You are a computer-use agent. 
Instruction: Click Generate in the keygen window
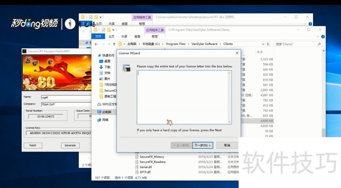tap(70, 145)
